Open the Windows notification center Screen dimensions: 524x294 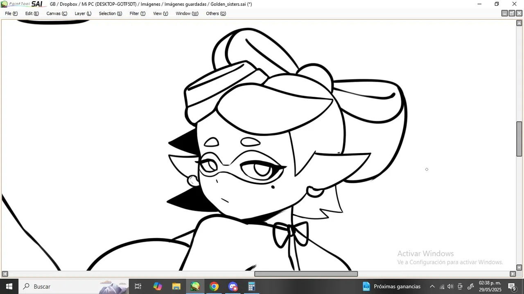tap(512, 287)
